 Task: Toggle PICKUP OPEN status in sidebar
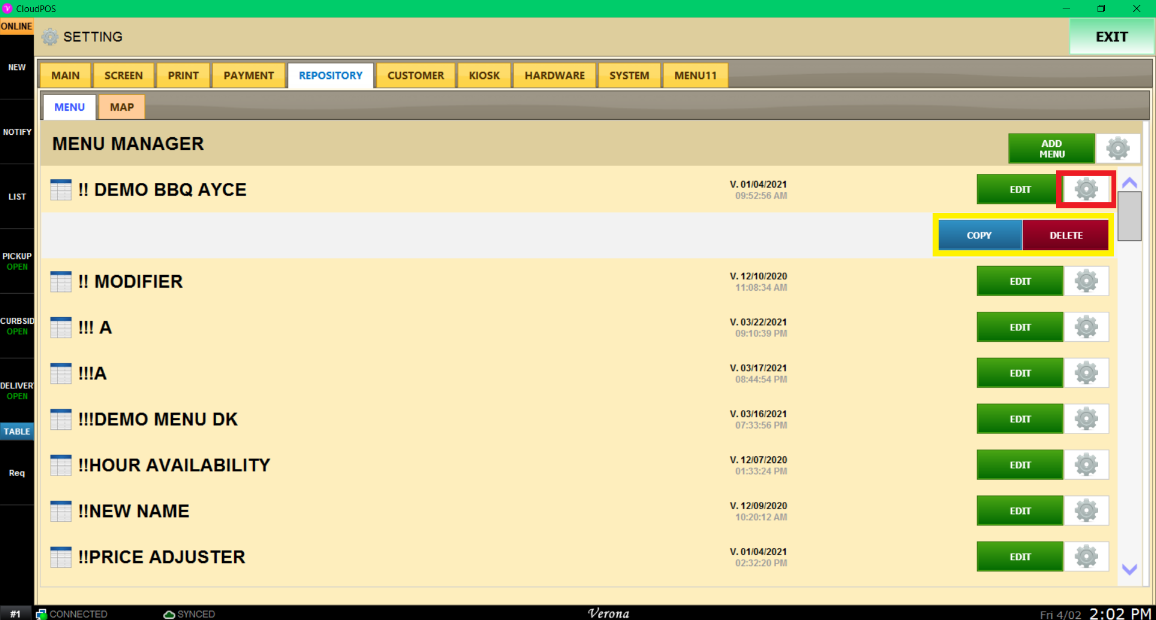(x=17, y=261)
